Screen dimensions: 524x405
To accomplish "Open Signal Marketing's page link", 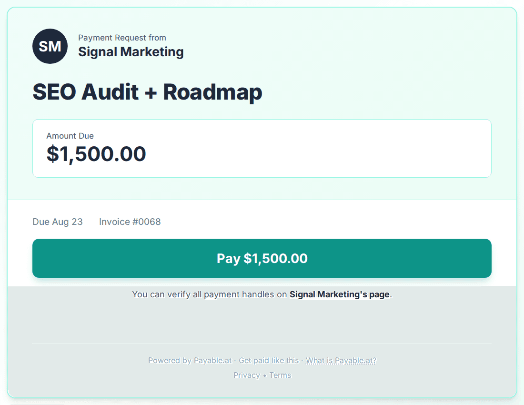I will click(x=339, y=294).
